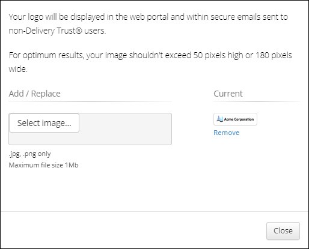Image resolution: width=309 pixels, height=249 pixels.
Task: Click the Acme Corporation text in the logo
Action: (x=239, y=119)
